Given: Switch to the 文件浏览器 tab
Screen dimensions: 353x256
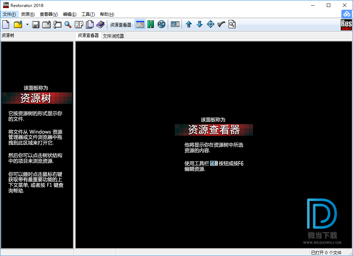Looking at the screenshot, I should 113,36.
